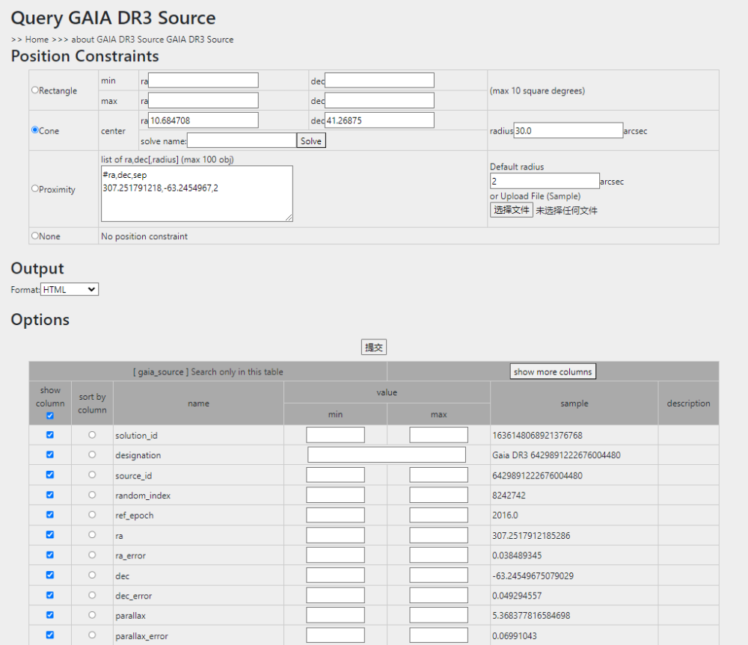Click the sample value 8242742
748x645 pixels.
tap(509, 496)
